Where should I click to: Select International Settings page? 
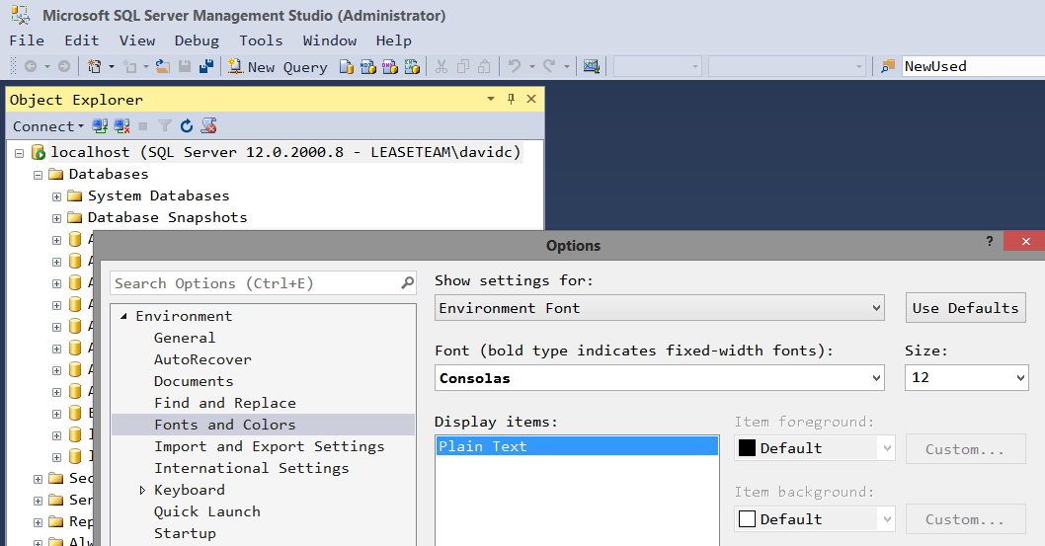click(251, 468)
